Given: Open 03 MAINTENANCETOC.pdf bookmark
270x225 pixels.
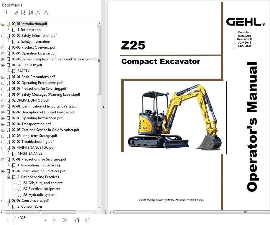Looking at the screenshot, I should (33, 148).
